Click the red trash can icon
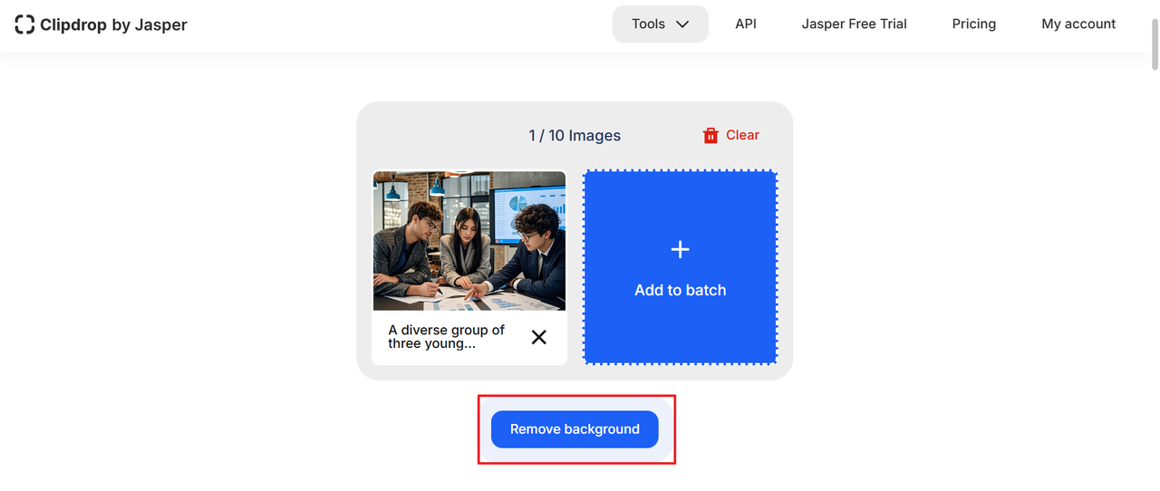1160x491 pixels. (710, 135)
